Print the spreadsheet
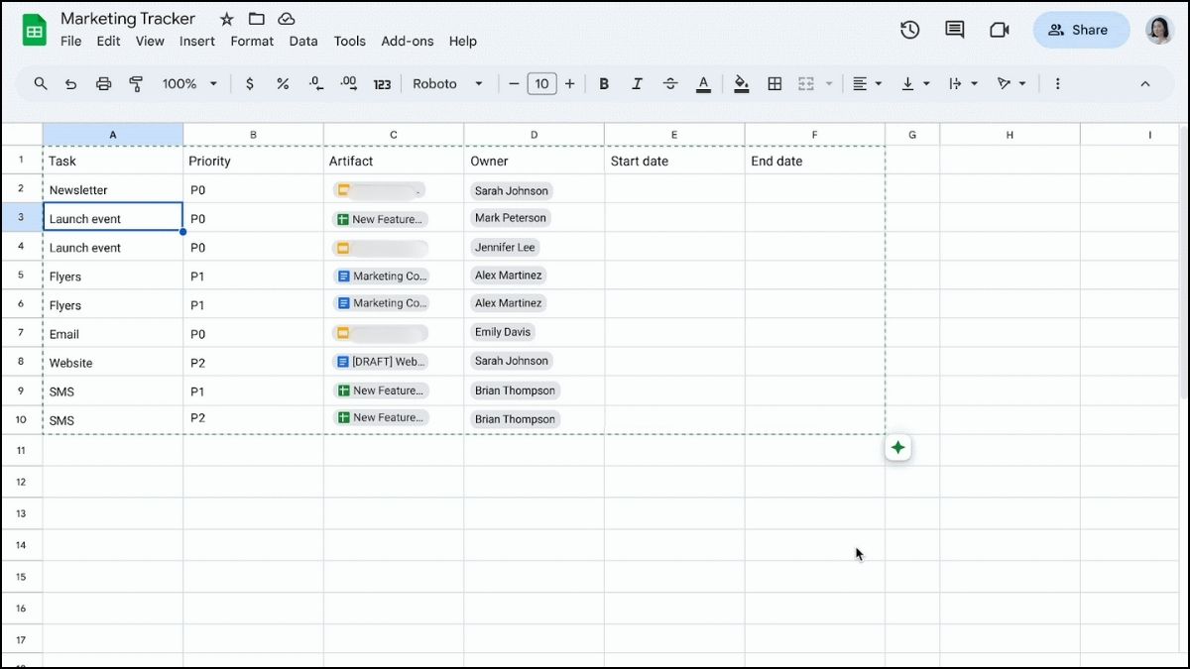 tap(103, 84)
